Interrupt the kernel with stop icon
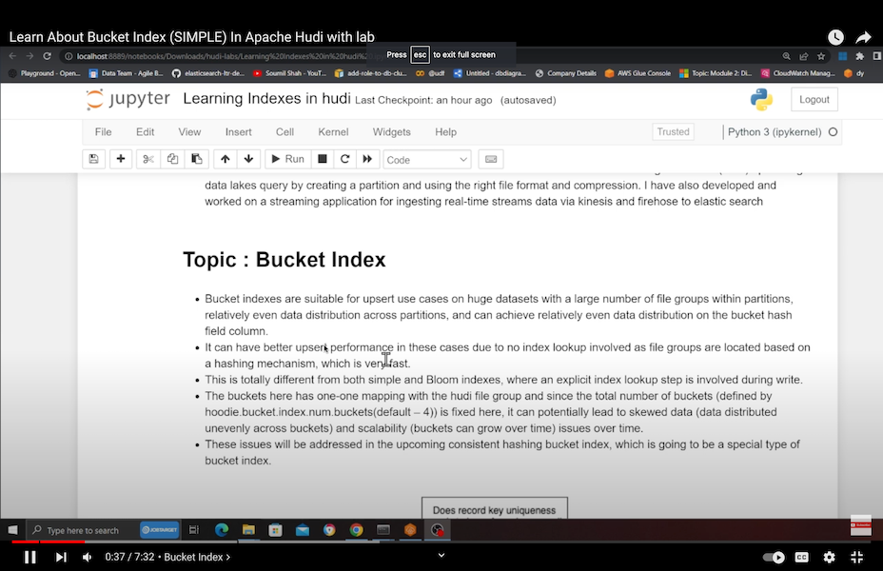883x571 pixels. pos(323,159)
